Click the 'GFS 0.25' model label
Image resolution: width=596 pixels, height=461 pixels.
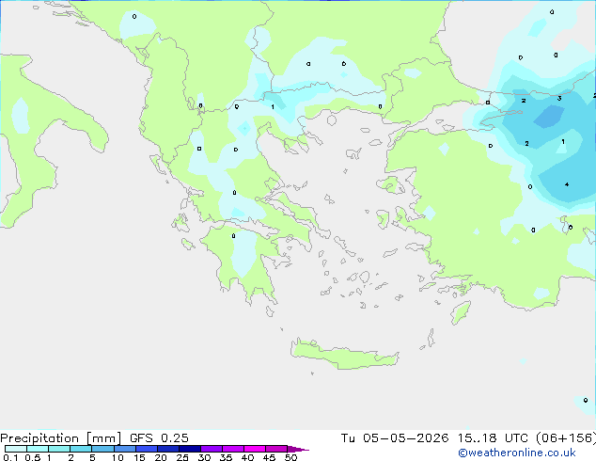pos(159,438)
